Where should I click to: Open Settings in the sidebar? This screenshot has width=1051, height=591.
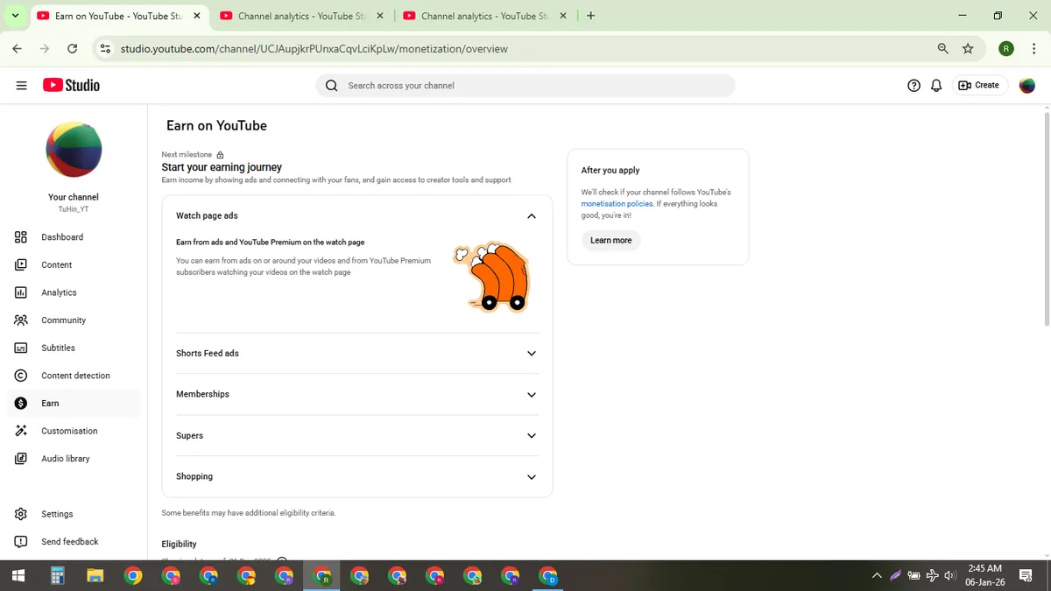point(74,514)
